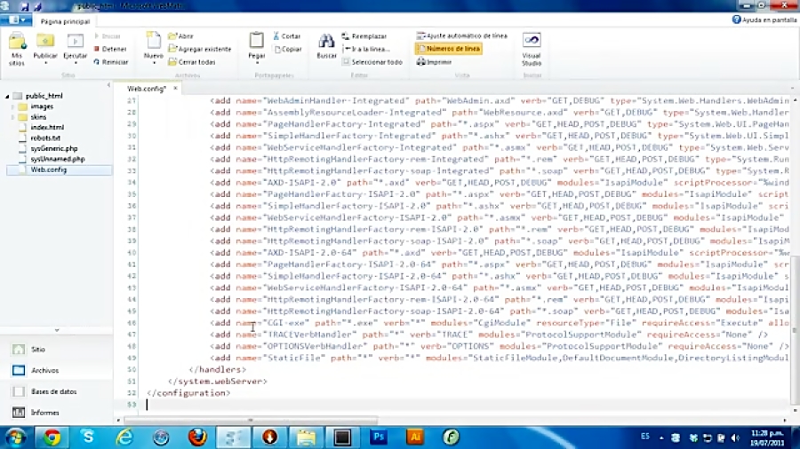Expand the skins folder
Image resolution: width=800 pixels, height=449 pixels.
tap(13, 118)
